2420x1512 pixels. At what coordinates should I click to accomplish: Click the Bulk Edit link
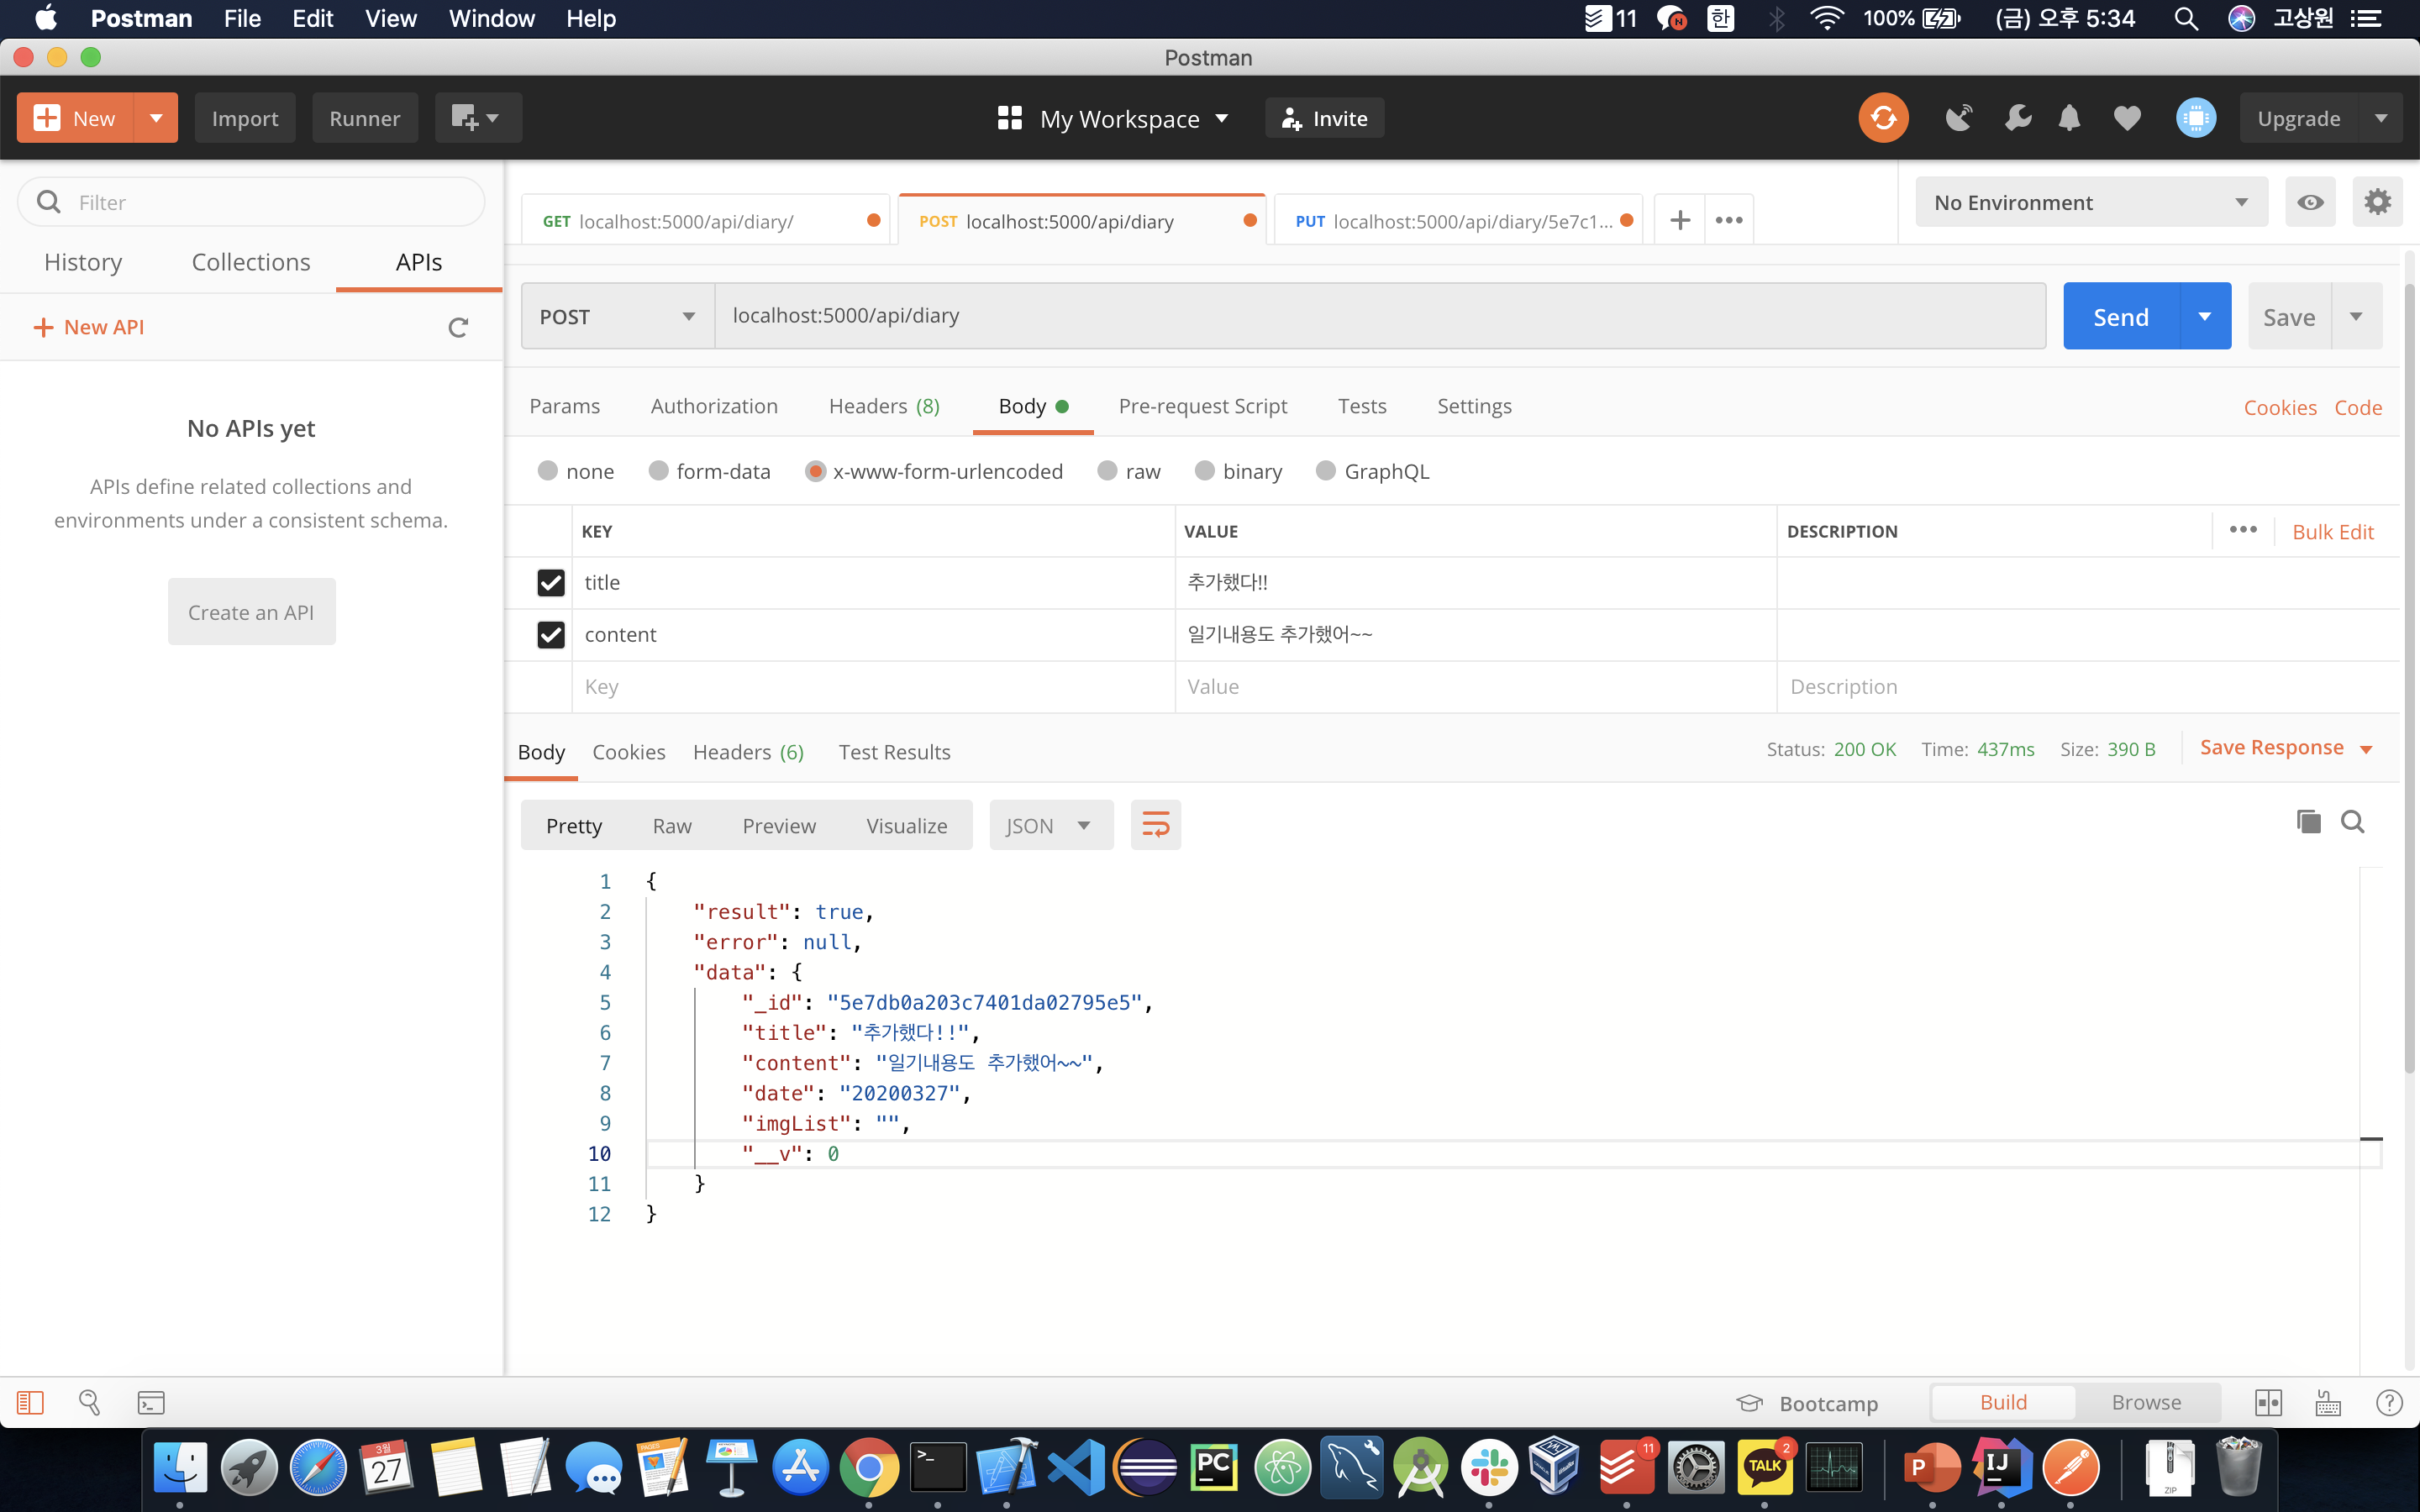(2333, 532)
